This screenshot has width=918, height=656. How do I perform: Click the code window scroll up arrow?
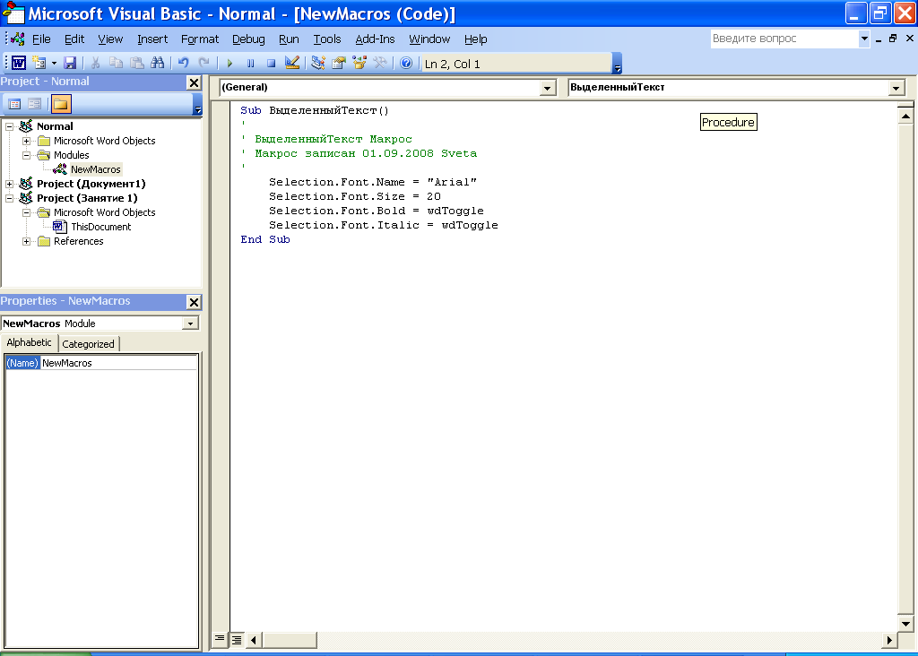pyautogui.click(x=905, y=116)
